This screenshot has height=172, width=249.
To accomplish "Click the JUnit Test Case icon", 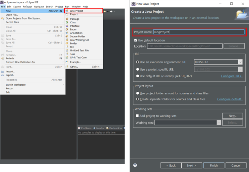I will (67, 57).
